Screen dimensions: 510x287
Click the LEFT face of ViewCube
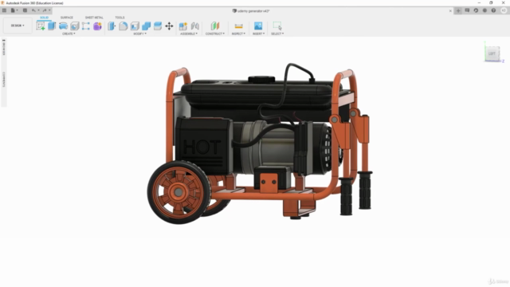click(x=492, y=53)
